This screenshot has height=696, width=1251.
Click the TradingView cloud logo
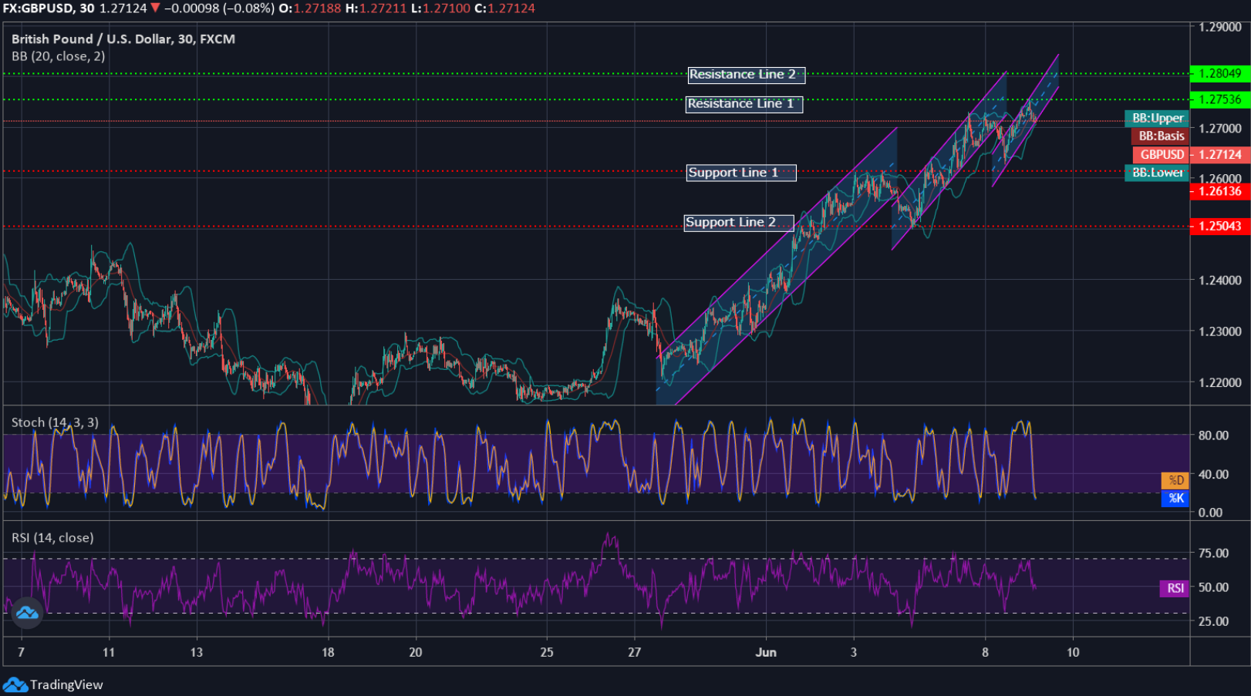pyautogui.click(x=27, y=613)
